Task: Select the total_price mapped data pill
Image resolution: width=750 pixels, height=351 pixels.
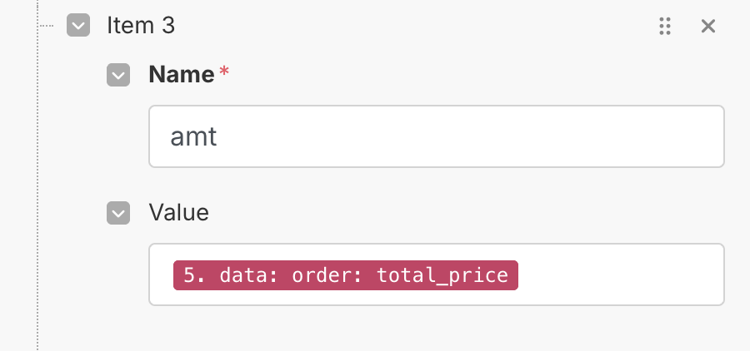Action: pyautogui.click(x=345, y=275)
